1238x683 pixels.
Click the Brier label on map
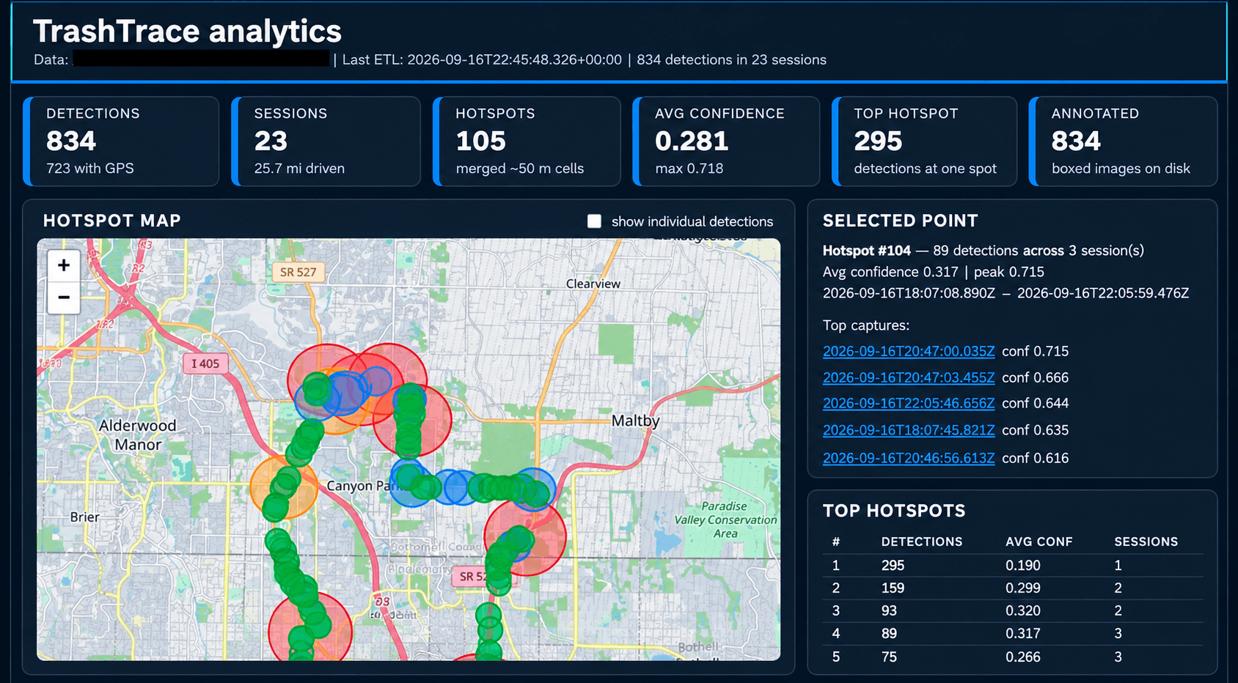85,517
